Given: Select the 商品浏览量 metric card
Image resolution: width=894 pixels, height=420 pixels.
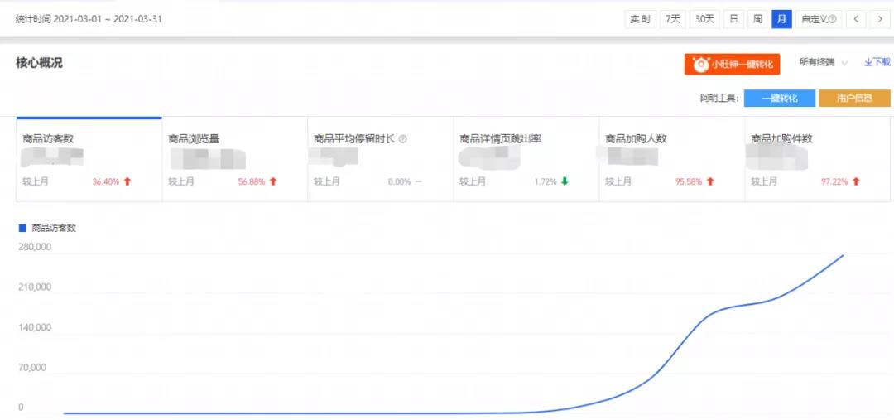Looking at the screenshot, I should click(235, 159).
